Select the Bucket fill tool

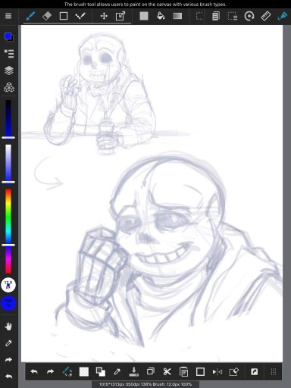[161, 16]
